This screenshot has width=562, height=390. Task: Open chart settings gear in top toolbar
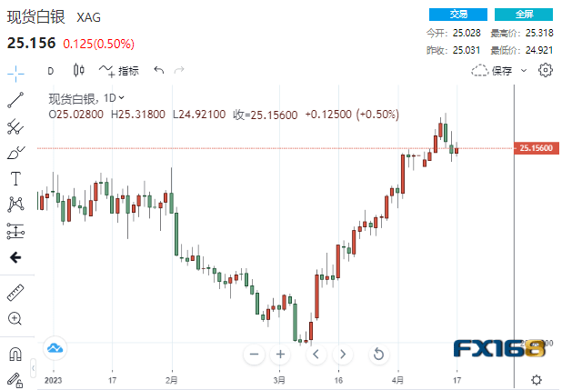[546, 70]
